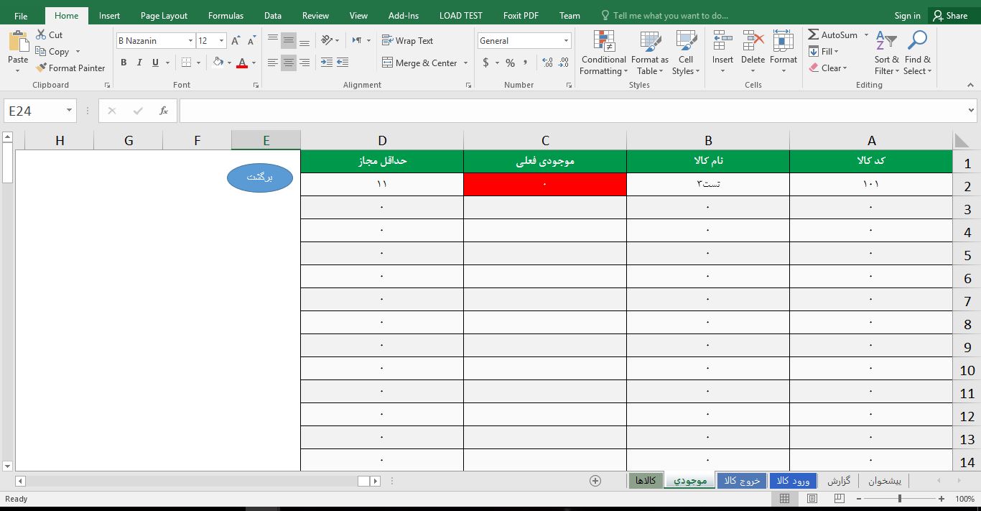Decrease font size with the smaller A
This screenshot has height=511, width=981.
250,41
